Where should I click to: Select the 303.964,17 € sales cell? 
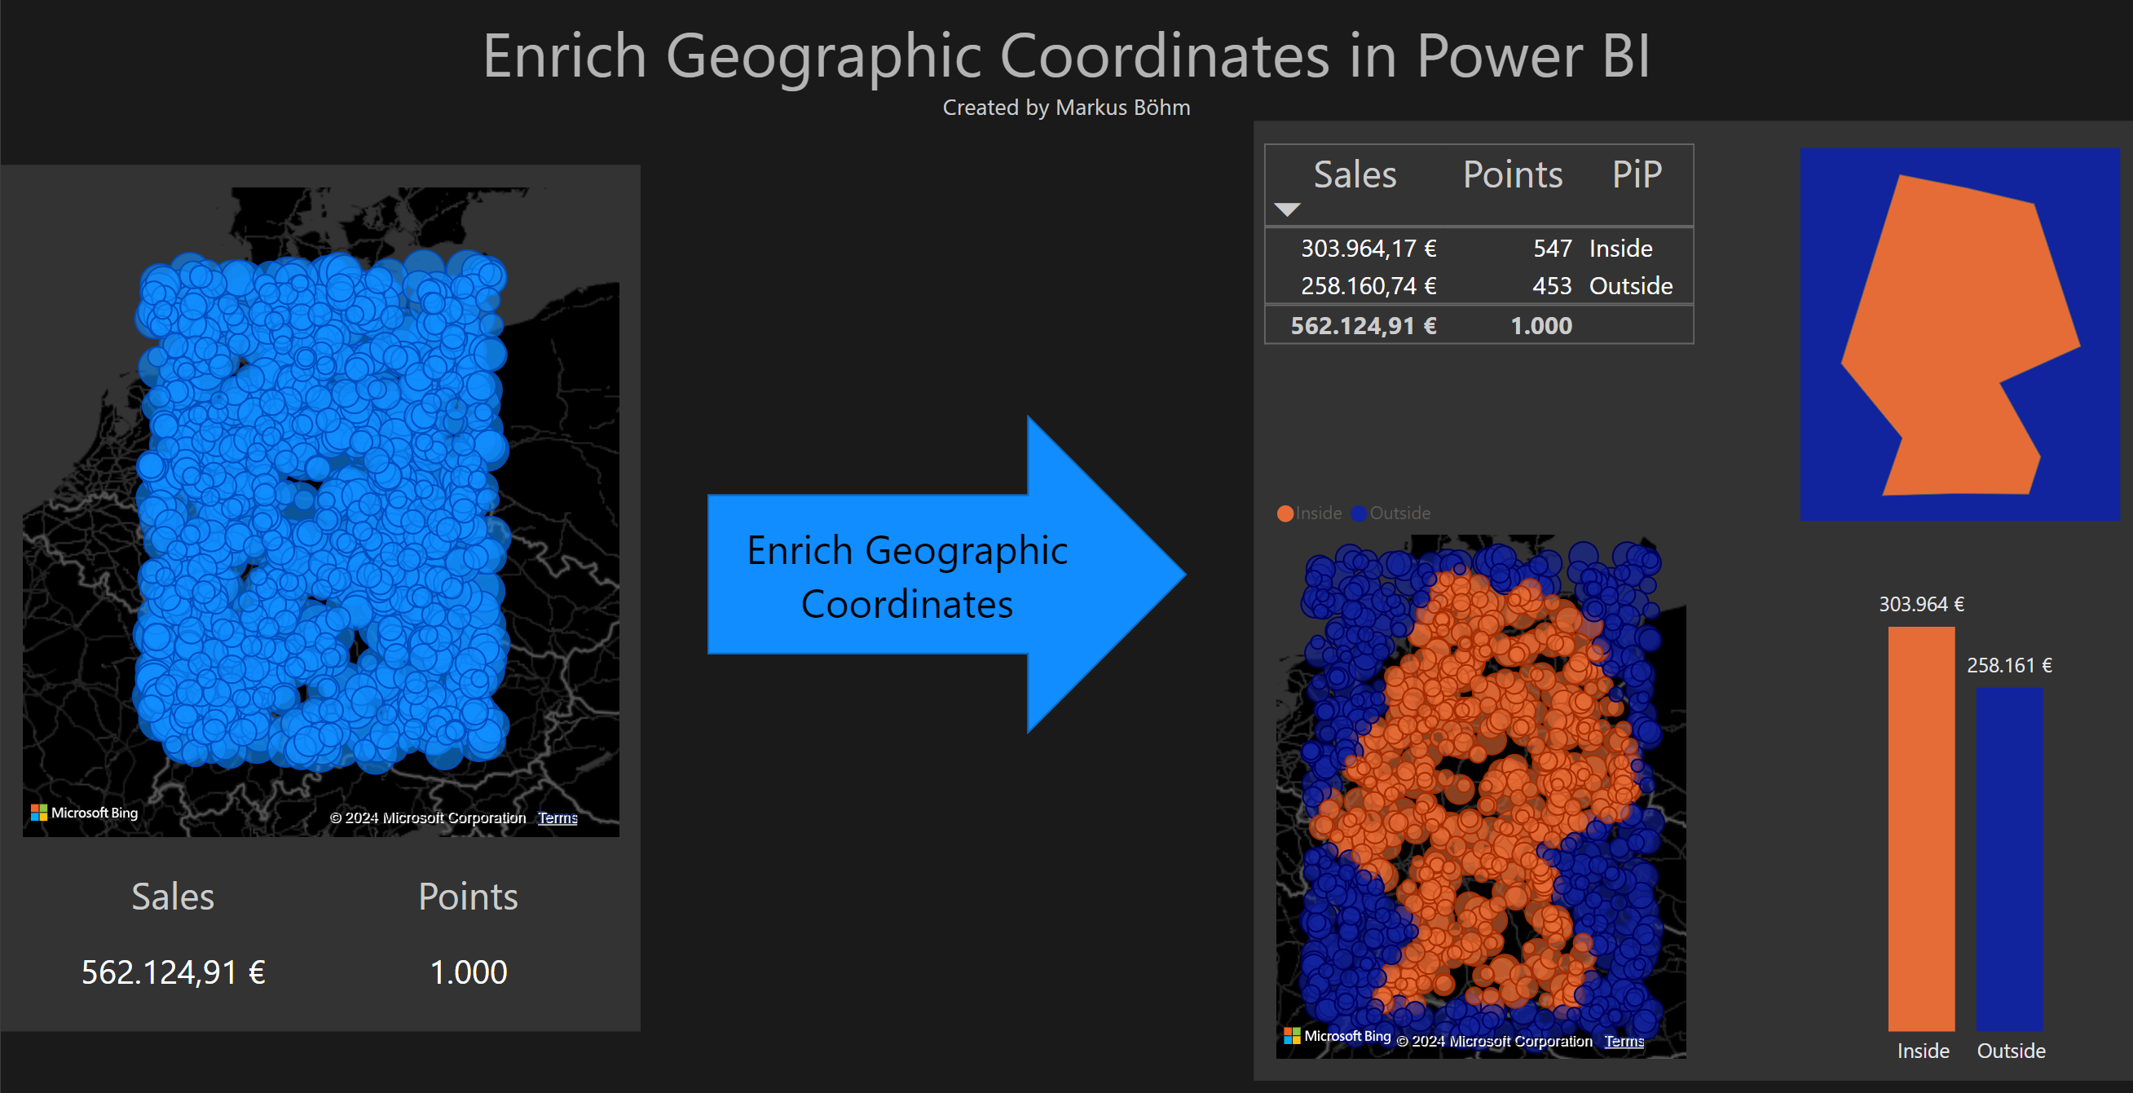(x=1368, y=249)
